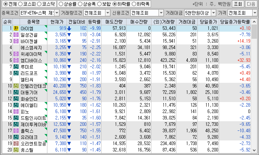Click the down triangle in 에스엠씨지 row
The height and width of the screenshot is (155, 259).
[69, 48]
